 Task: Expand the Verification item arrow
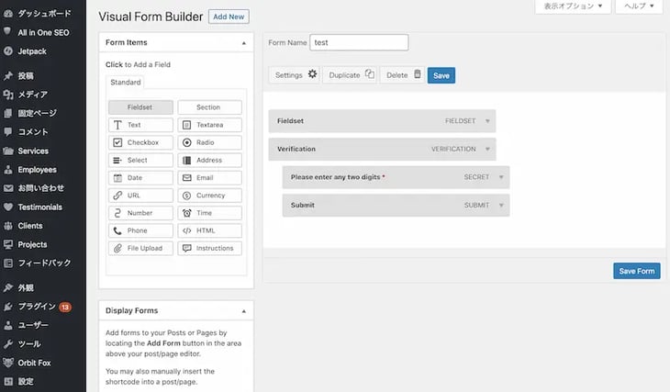487,149
